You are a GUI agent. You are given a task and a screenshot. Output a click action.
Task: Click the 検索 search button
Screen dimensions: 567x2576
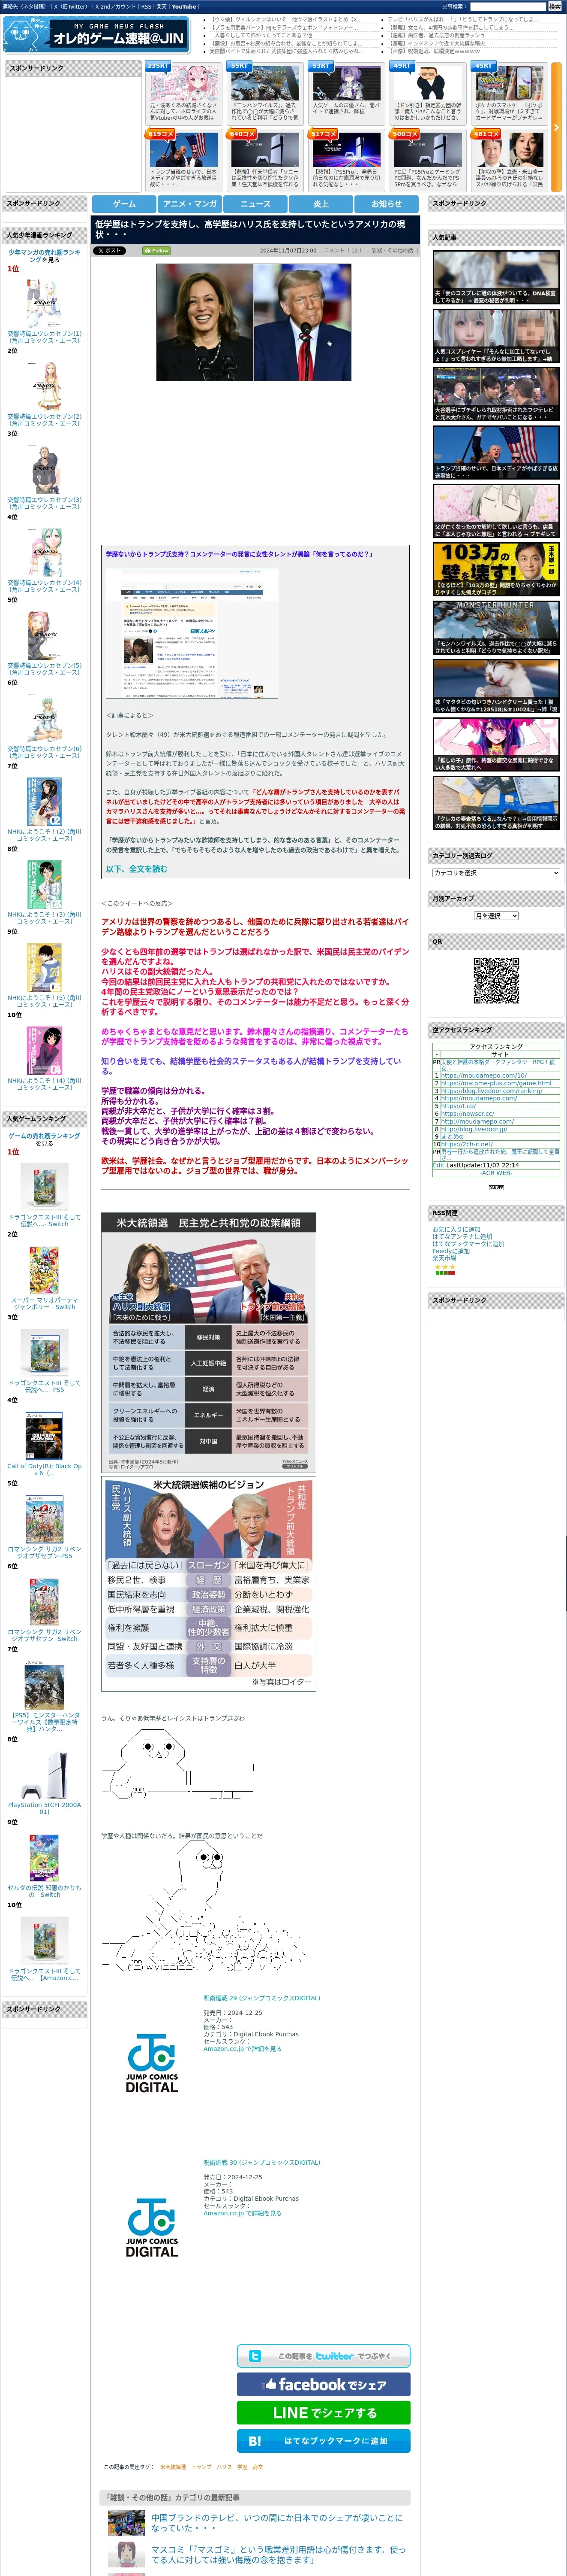tap(554, 6)
